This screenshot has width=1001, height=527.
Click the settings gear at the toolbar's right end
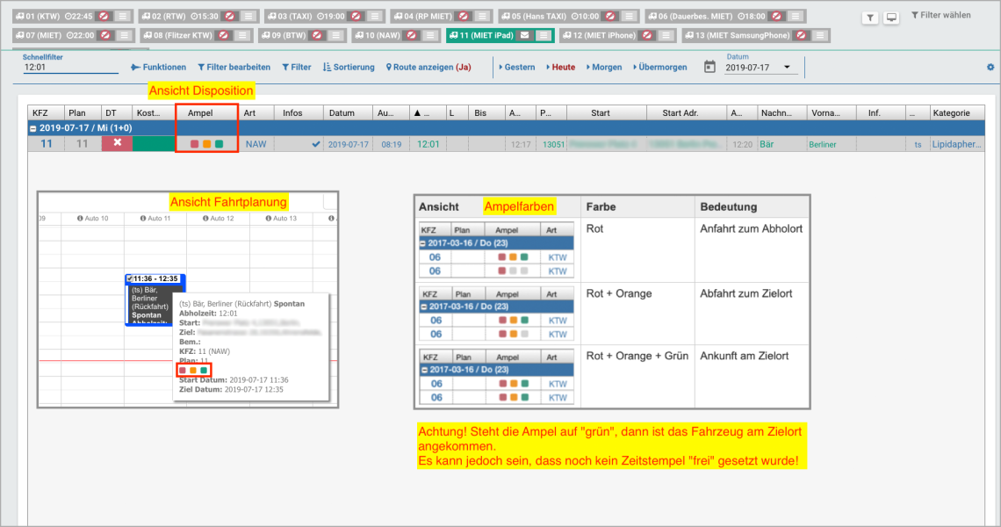990,68
